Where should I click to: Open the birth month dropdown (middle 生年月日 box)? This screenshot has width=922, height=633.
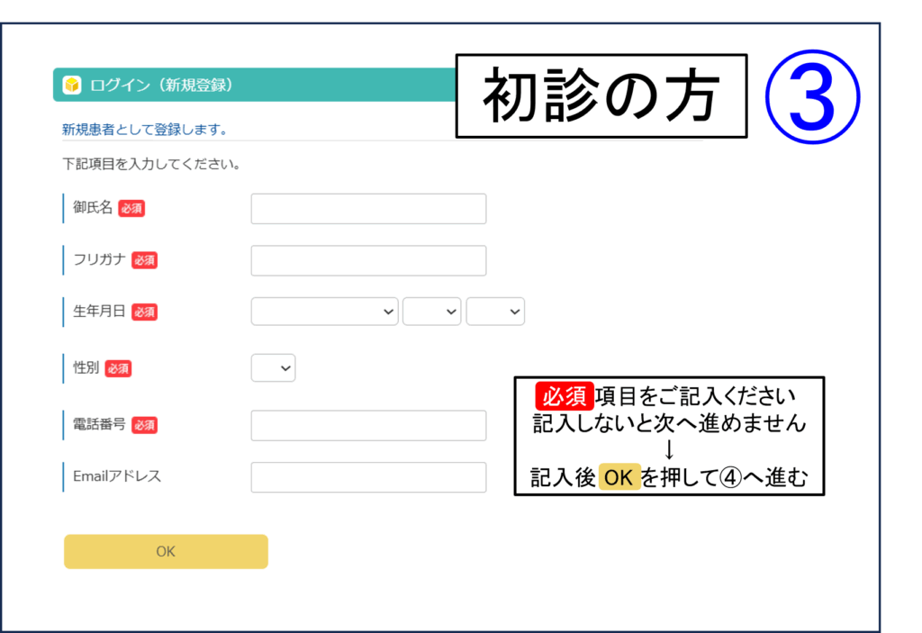pos(431,312)
